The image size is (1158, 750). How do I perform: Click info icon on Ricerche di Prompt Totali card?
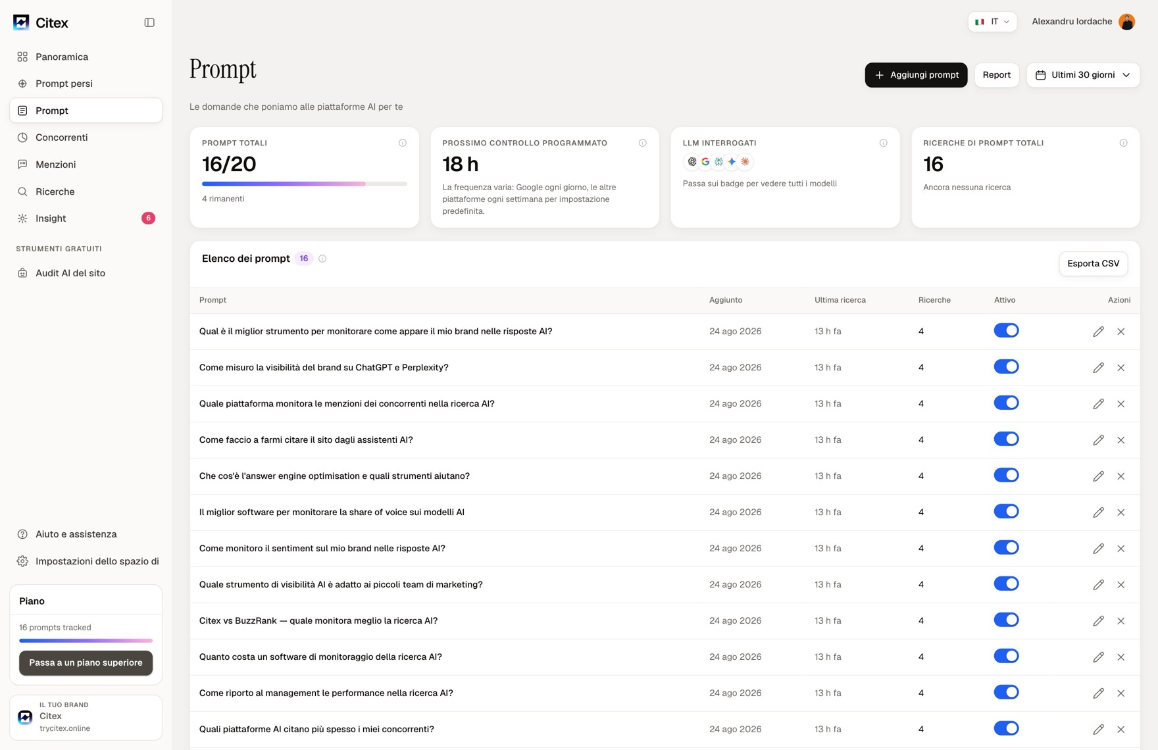coord(1124,143)
